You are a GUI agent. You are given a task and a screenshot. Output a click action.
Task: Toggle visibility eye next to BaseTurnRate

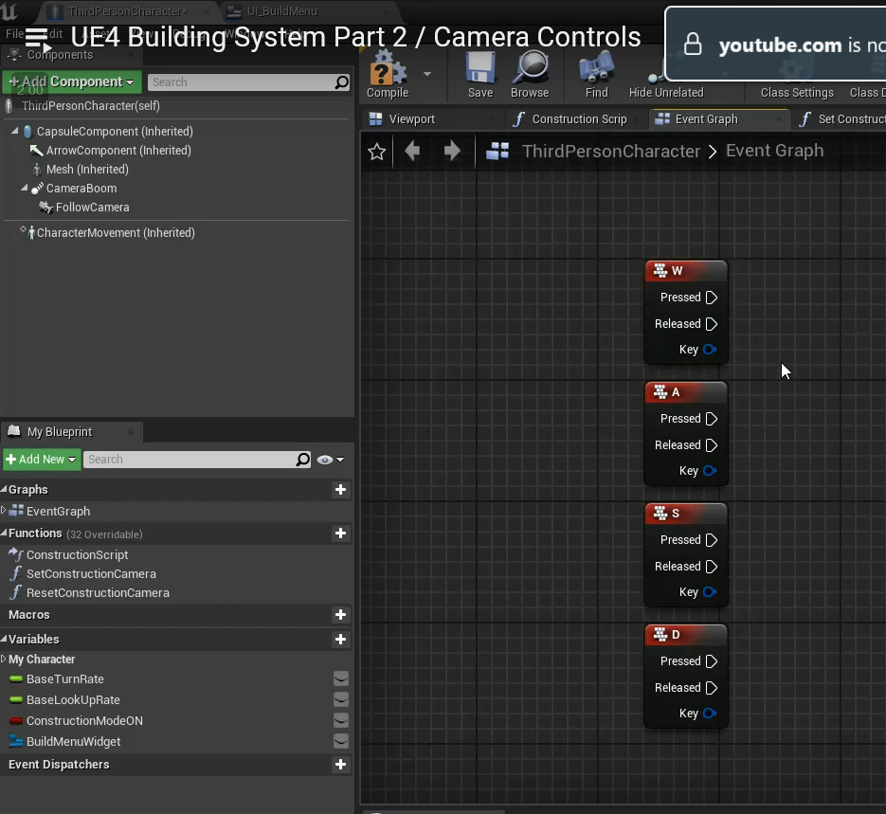tap(340, 679)
